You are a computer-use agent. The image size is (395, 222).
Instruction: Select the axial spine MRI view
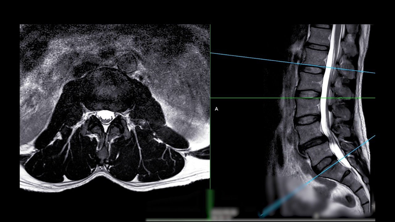pos(115,109)
